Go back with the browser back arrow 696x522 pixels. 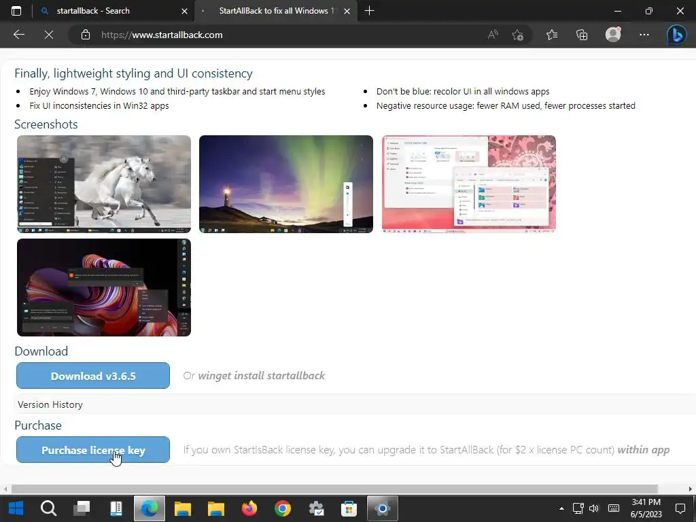18,35
